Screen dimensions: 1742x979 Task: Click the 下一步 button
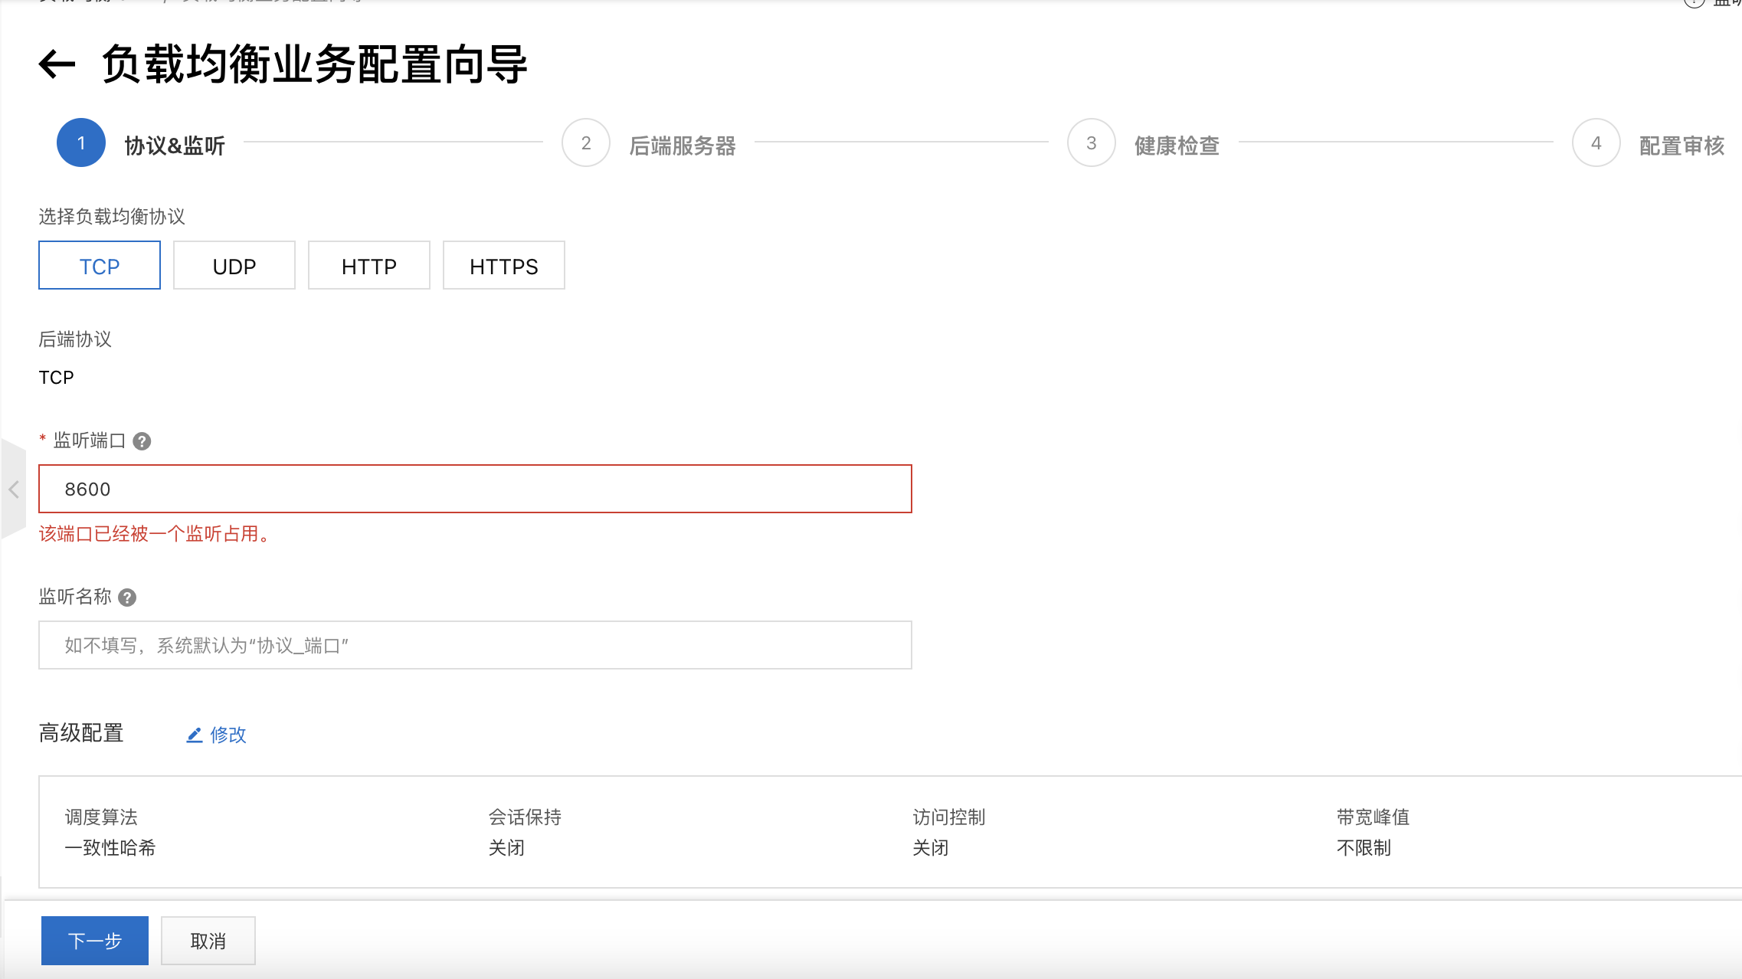tap(95, 941)
